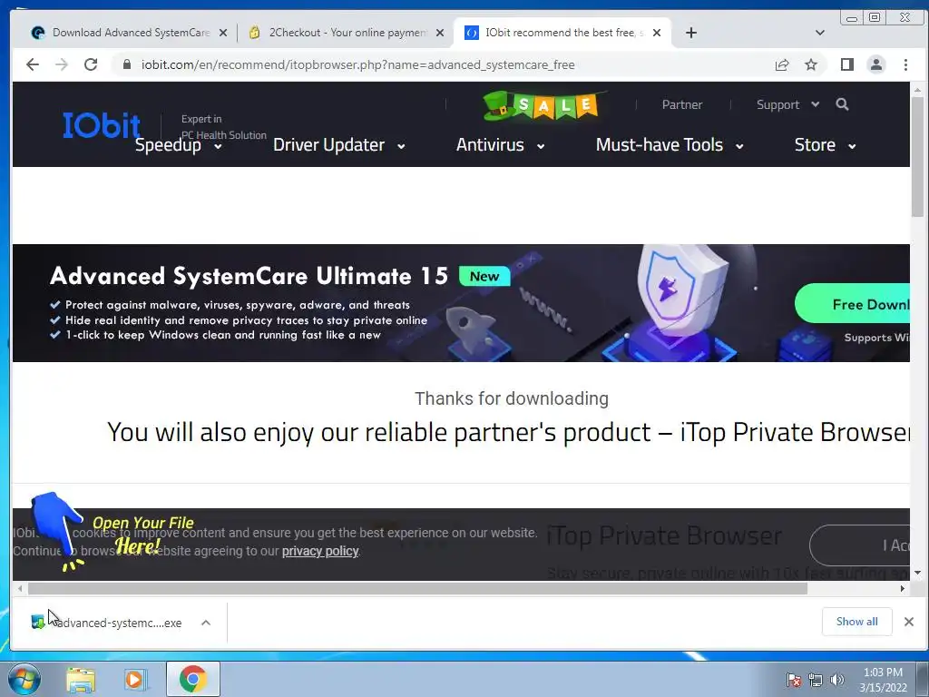Viewport: 929px width, 697px height.
Task: Click the site search magnifier icon
Action: pyautogui.click(x=842, y=104)
